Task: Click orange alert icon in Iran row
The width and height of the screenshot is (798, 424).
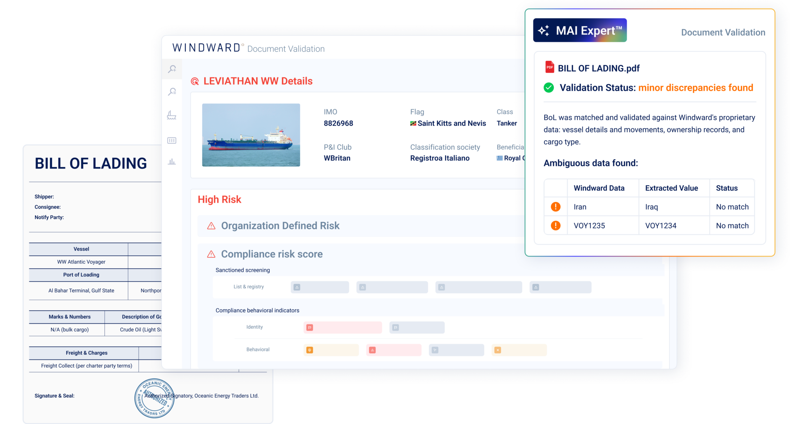Action: click(x=556, y=207)
